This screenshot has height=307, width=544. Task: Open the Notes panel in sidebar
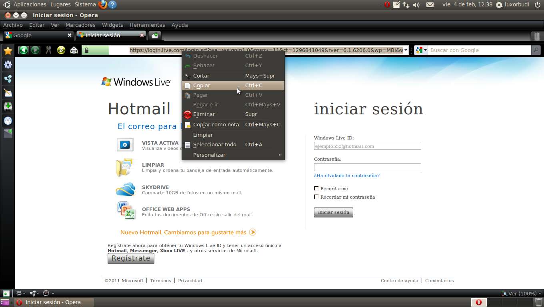[x=8, y=93]
